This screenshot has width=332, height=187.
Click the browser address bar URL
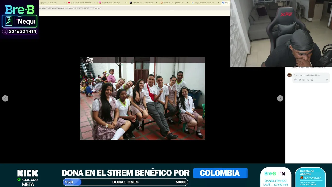(x=70, y=8)
